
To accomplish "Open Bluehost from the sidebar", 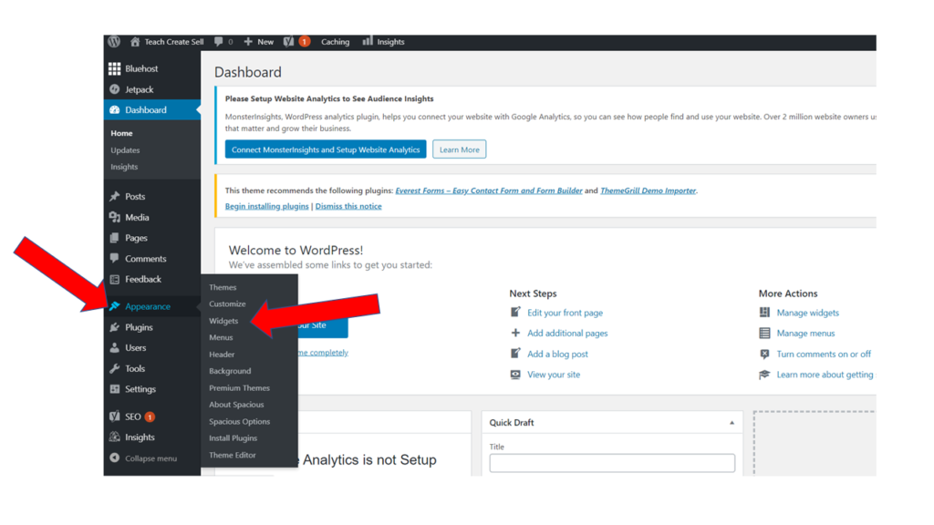I will pos(141,68).
